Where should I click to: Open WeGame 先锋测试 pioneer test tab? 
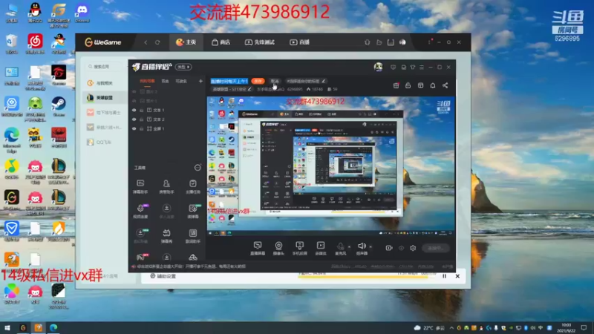tap(259, 42)
